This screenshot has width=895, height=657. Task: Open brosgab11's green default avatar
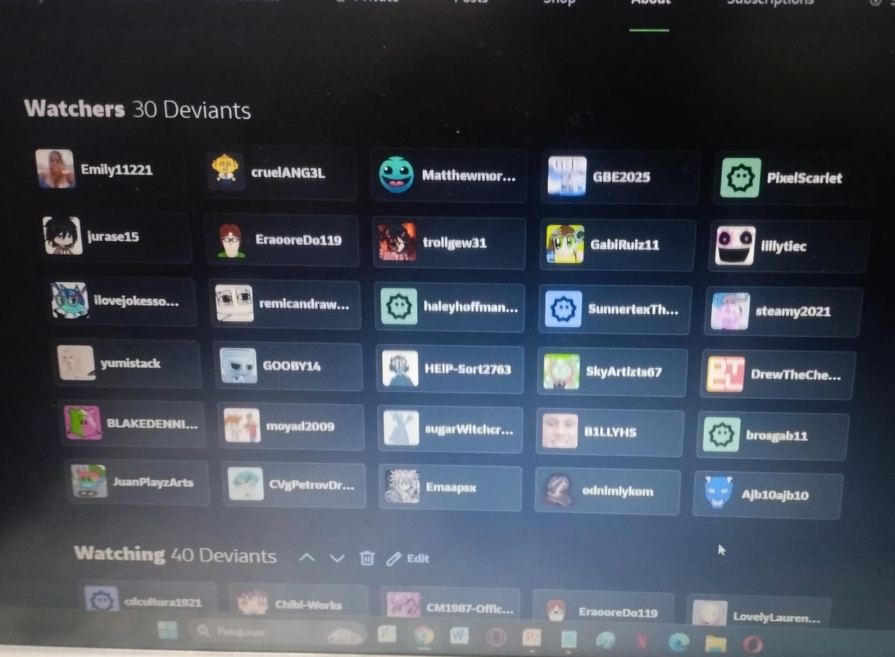721,435
